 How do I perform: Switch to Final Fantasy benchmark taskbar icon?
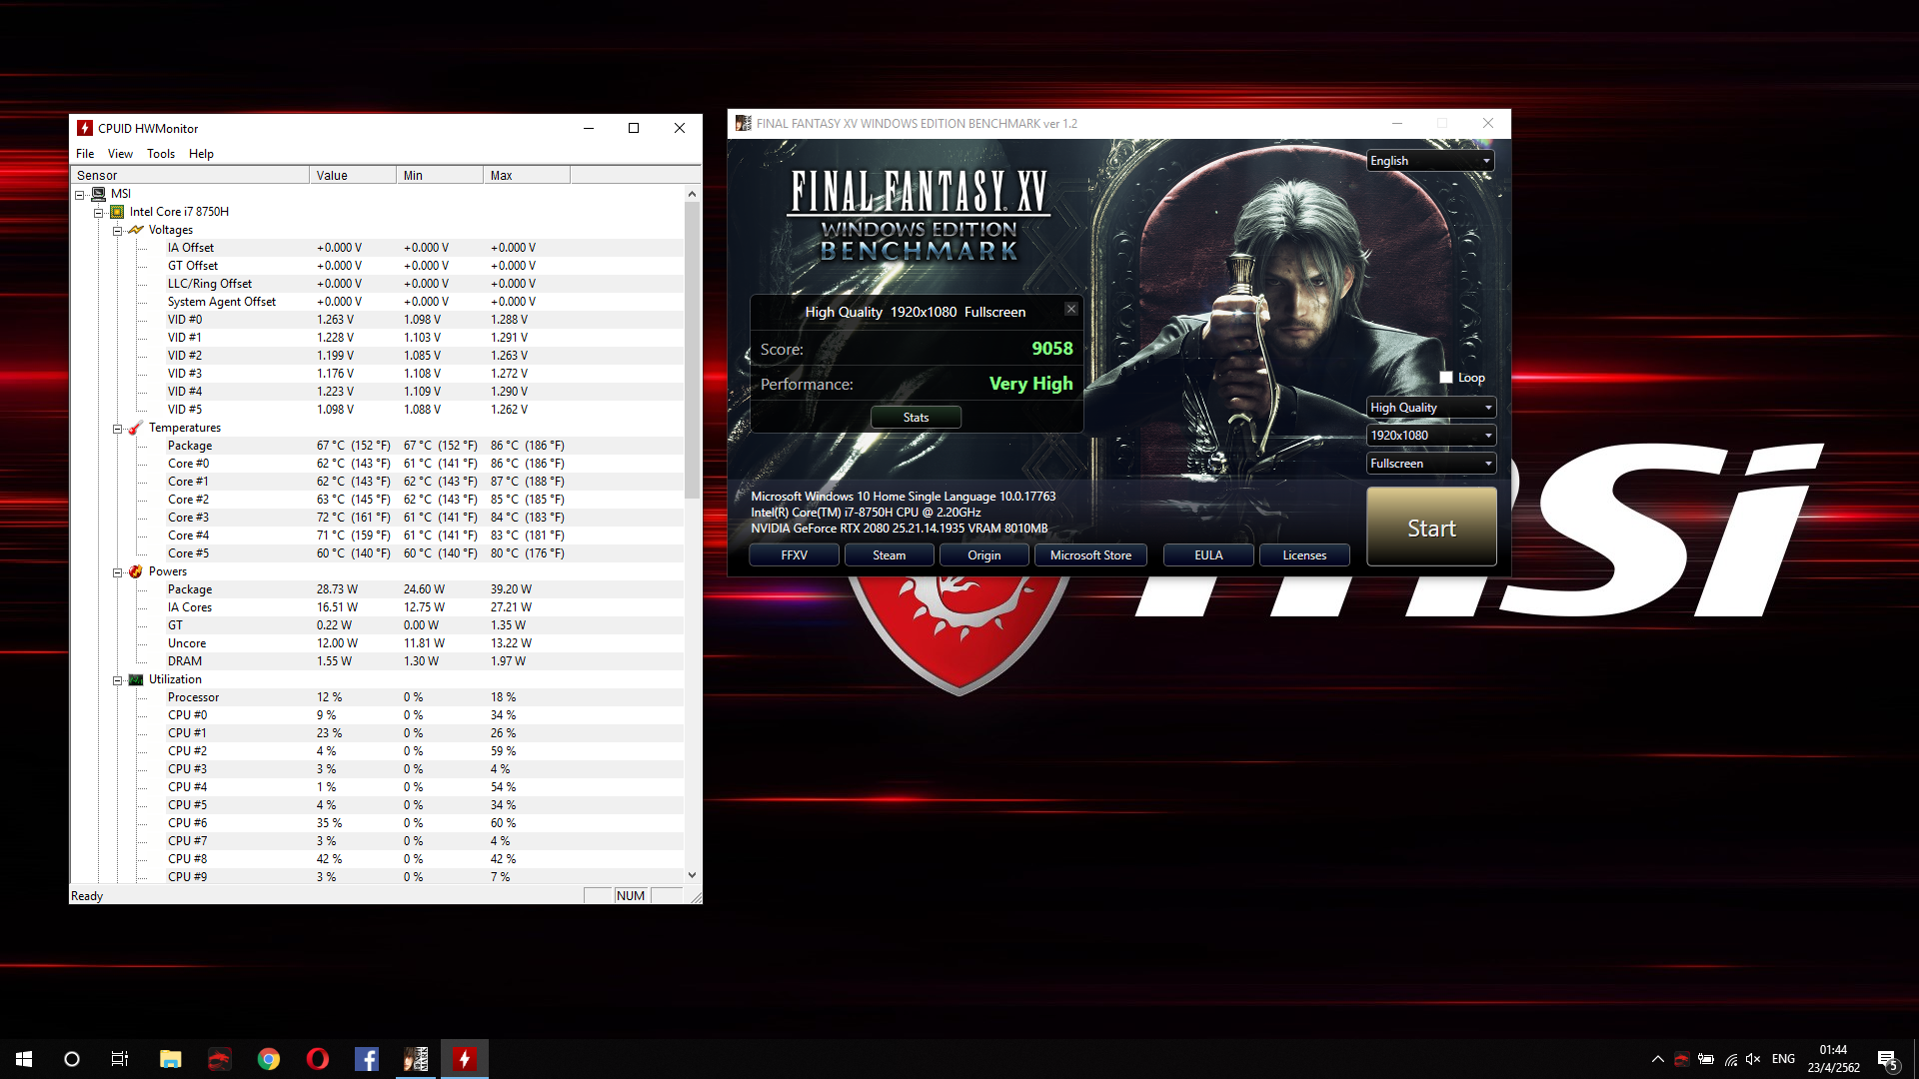(x=416, y=1059)
